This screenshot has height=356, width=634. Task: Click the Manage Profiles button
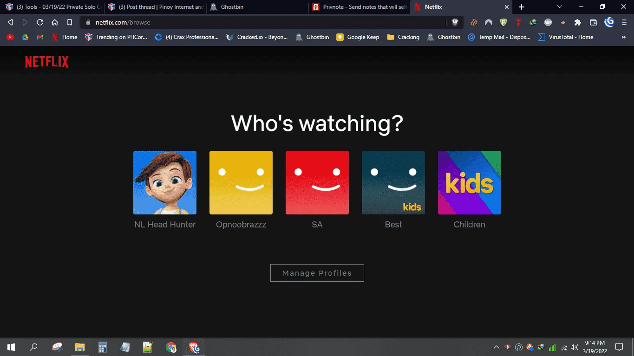coord(317,273)
